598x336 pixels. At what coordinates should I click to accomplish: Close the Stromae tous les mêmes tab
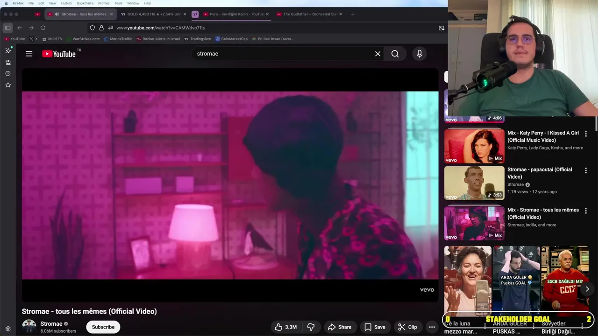click(112, 14)
